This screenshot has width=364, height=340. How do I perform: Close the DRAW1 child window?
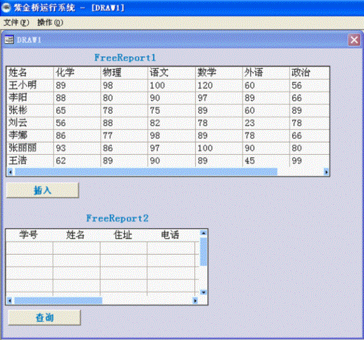click(354, 40)
